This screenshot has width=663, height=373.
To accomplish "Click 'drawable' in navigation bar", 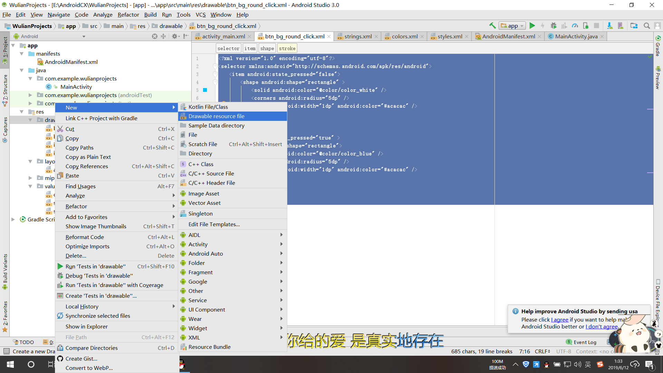I will coord(167,26).
